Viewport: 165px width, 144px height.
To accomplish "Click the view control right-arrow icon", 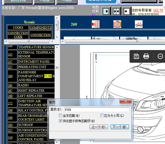I will [x=106, y=11].
